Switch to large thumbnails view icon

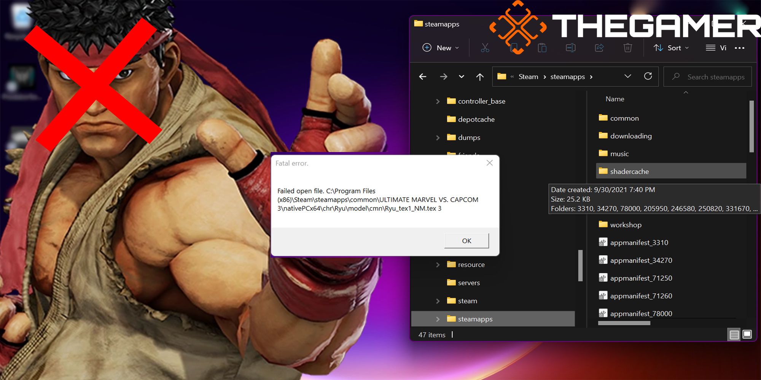(747, 334)
